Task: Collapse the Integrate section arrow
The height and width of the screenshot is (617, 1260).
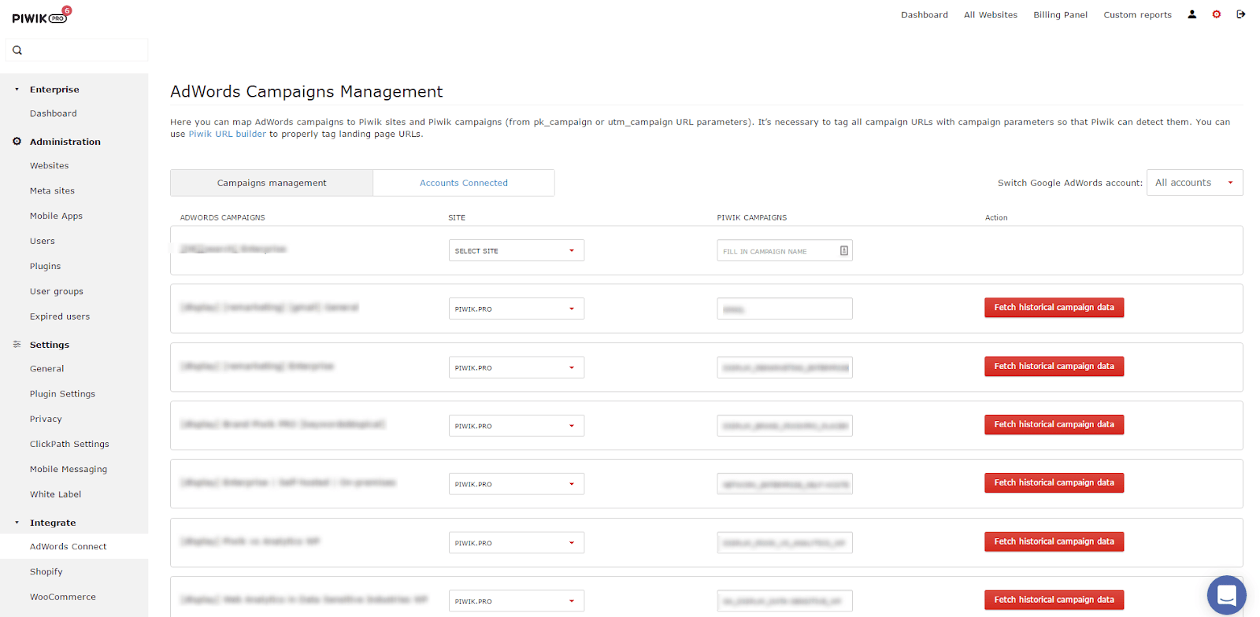Action: [17, 523]
